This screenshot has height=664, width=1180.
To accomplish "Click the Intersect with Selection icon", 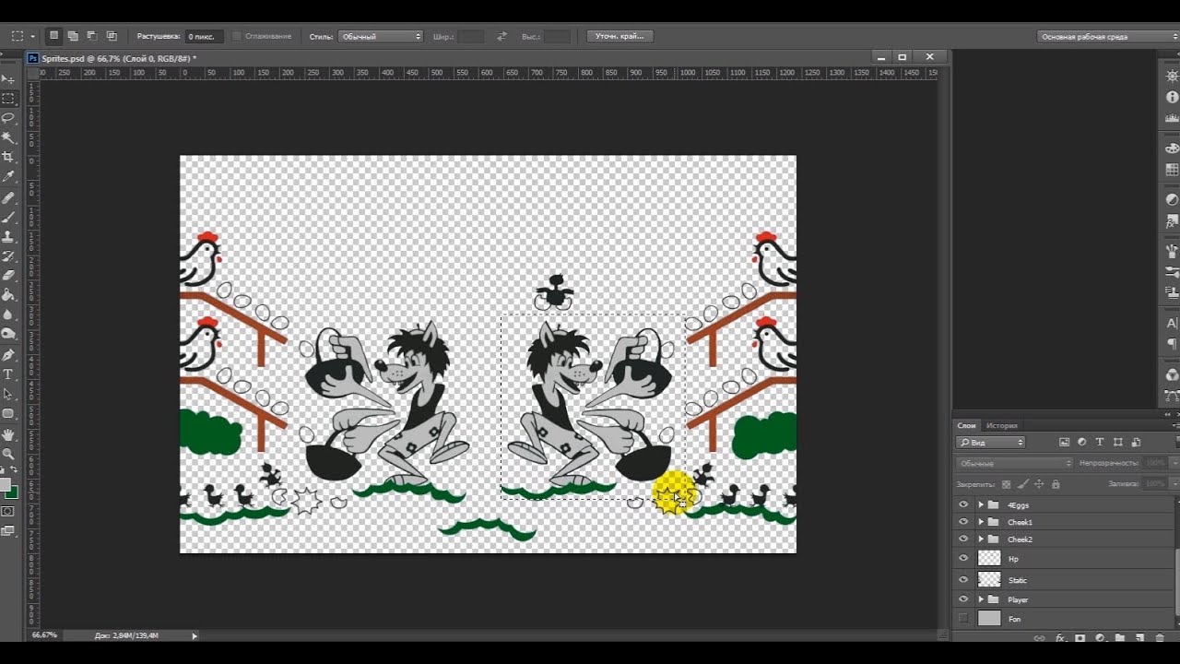I will click(112, 36).
